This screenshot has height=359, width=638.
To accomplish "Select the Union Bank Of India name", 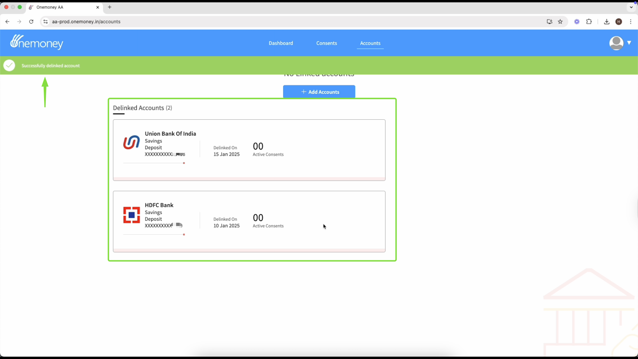I will 170,134.
